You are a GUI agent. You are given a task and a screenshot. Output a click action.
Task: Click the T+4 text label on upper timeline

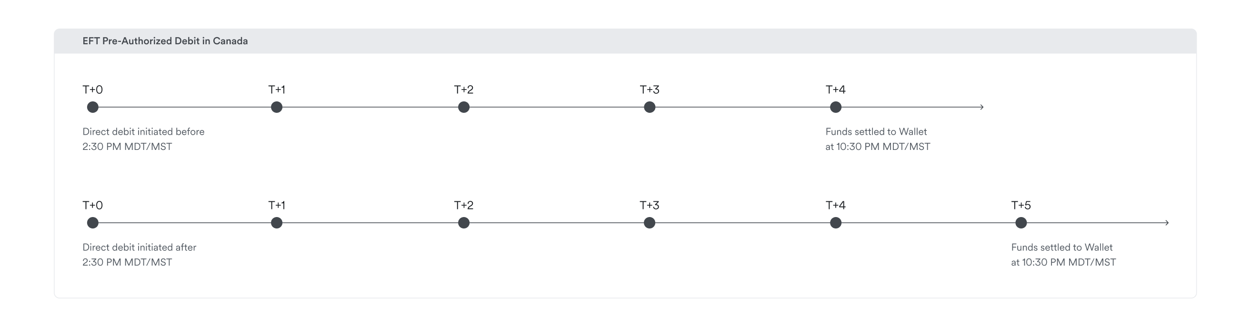pyautogui.click(x=835, y=90)
